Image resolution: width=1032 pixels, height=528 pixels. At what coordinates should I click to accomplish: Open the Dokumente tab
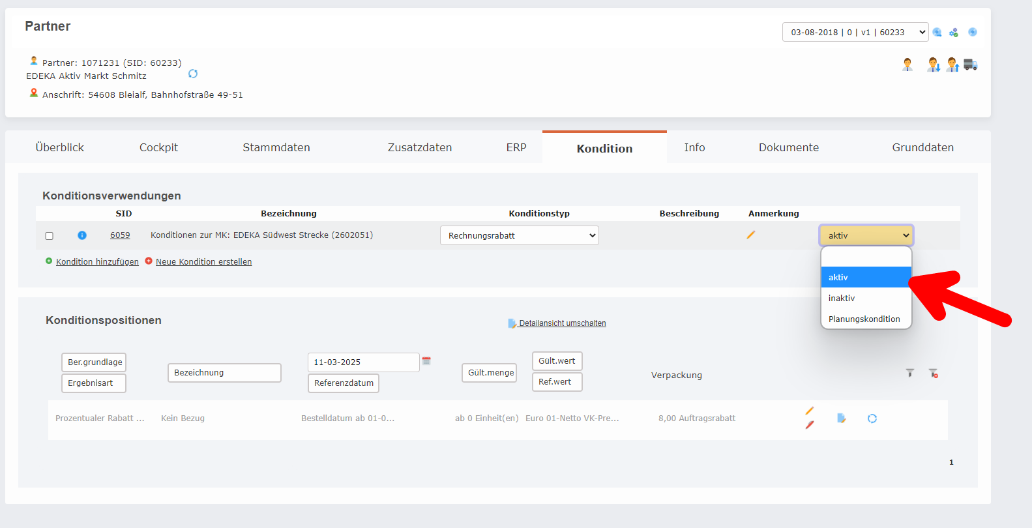(788, 147)
